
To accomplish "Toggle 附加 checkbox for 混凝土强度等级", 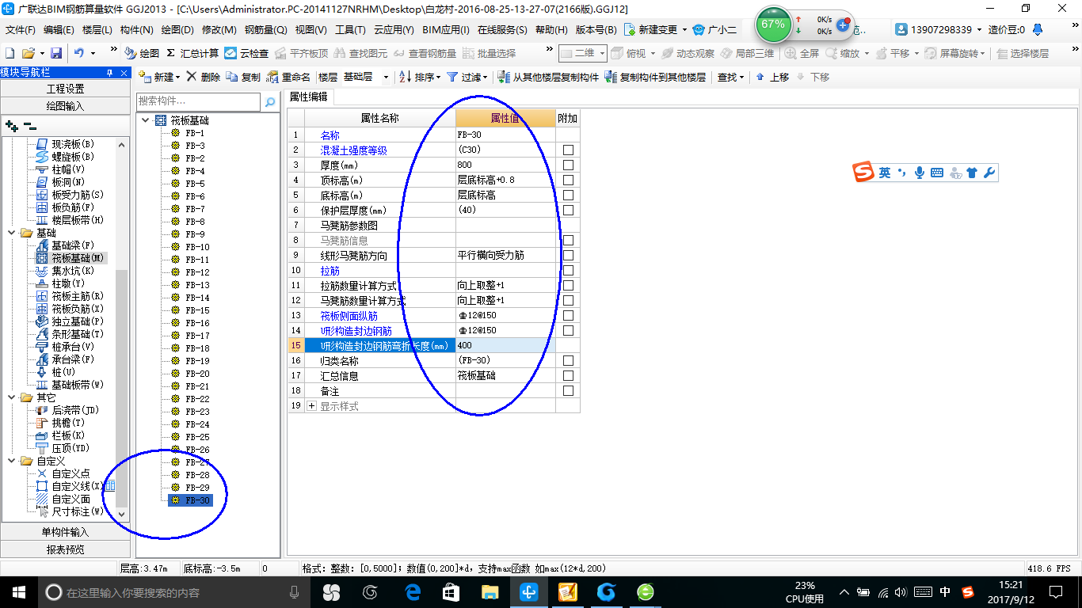I will (568, 150).
